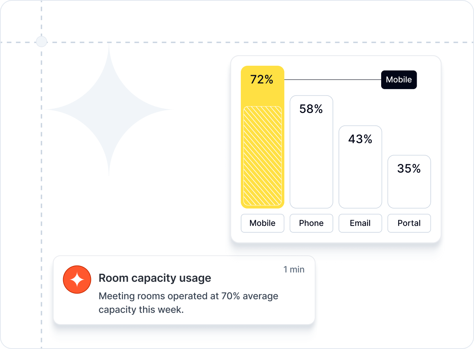Click the 72% value label

(x=262, y=80)
